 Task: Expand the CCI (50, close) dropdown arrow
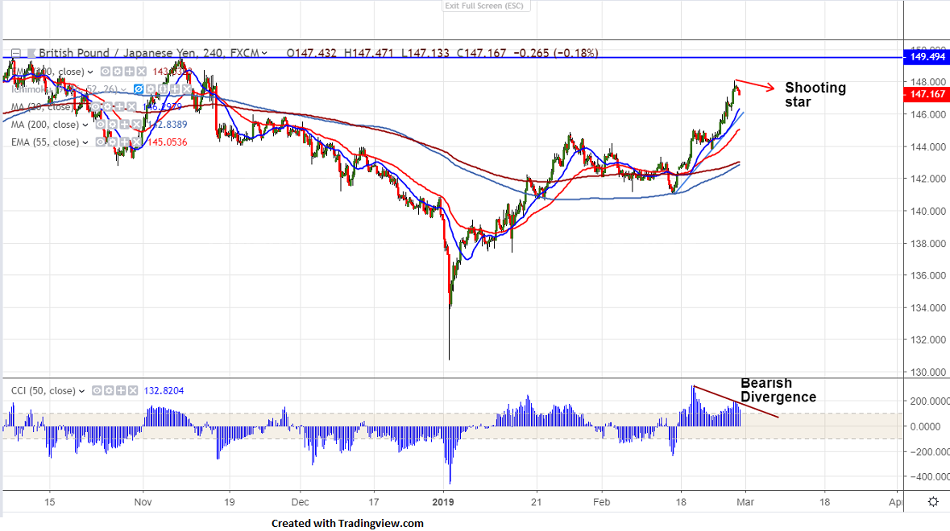point(81,391)
